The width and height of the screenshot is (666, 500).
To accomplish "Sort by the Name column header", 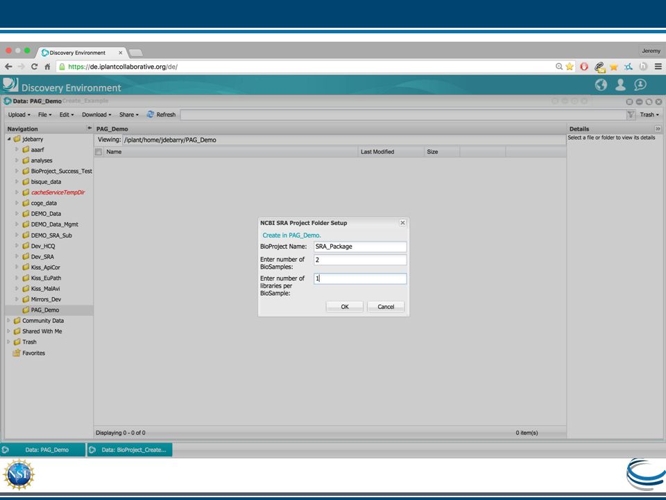I will coord(232,152).
